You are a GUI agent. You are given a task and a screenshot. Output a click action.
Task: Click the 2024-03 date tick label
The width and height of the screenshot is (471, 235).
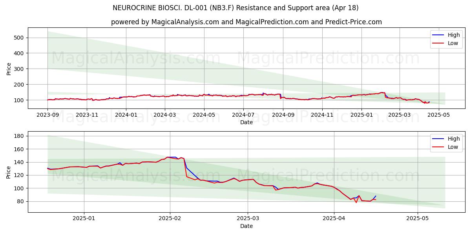click(x=164, y=115)
